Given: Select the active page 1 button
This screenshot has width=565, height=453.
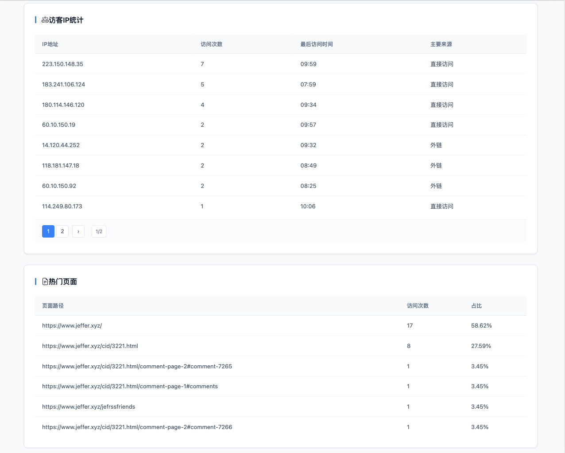Looking at the screenshot, I should (x=48, y=231).
